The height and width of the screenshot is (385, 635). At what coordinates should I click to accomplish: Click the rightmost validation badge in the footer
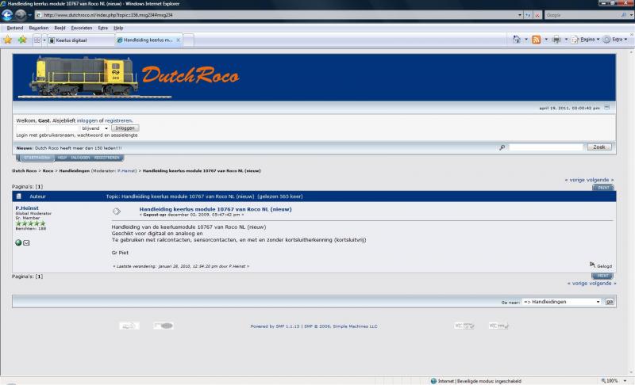(498, 326)
